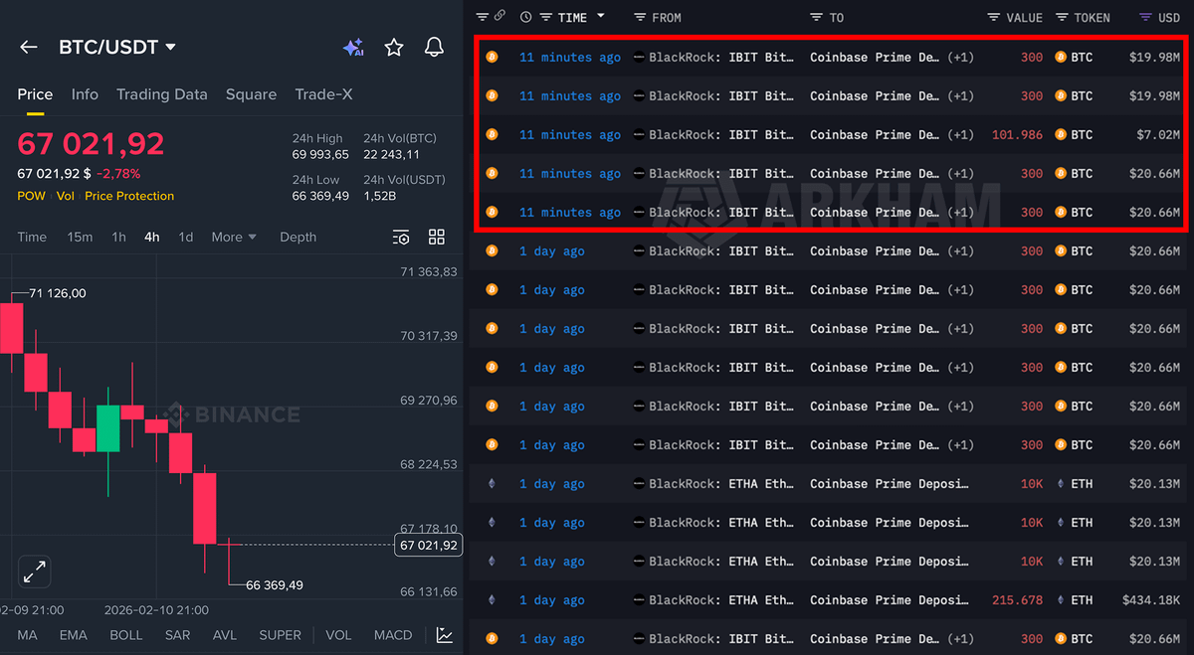1194x655 pixels.
Task: Click the BTC token icon in the $7.02M row
Action: click(x=1061, y=134)
